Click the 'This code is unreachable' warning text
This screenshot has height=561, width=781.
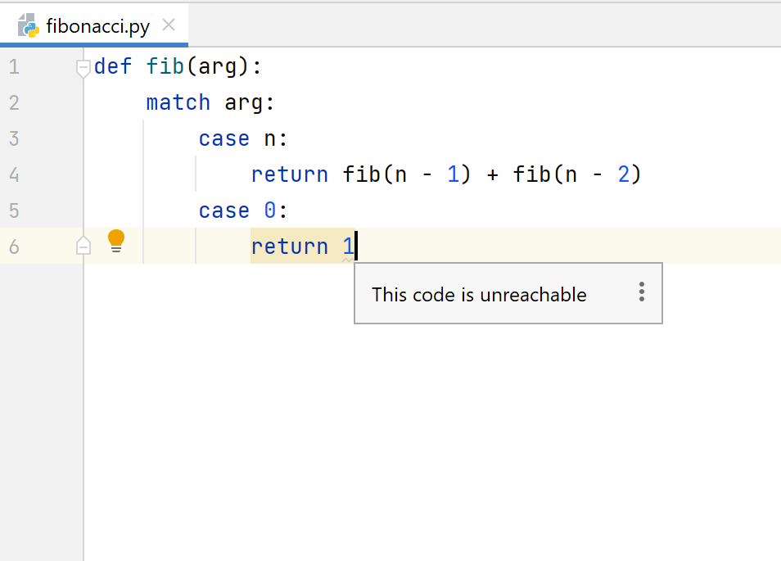480,293
